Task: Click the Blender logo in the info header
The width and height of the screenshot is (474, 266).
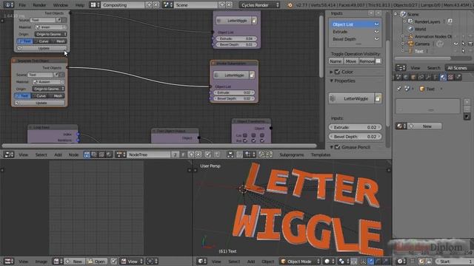Action: [x=290, y=5]
